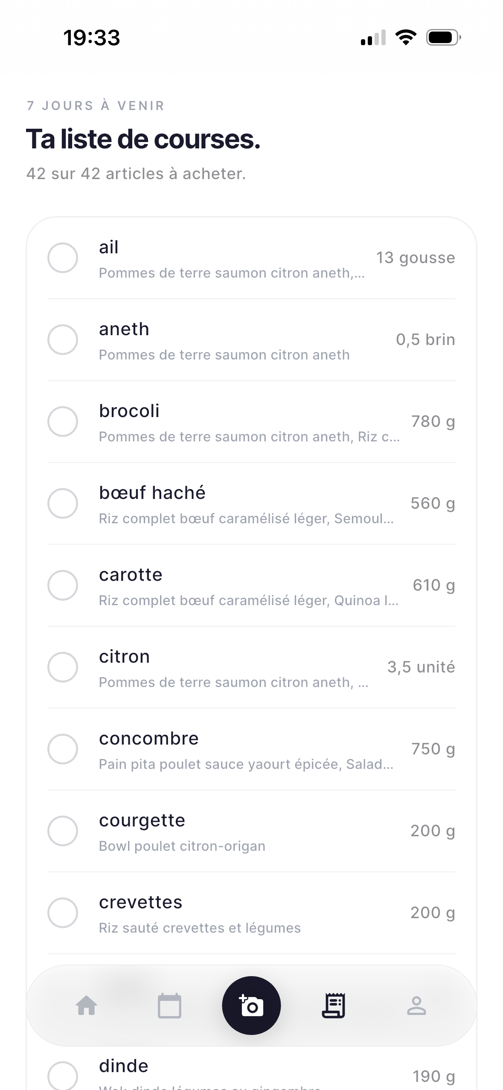Mark carotte as bought

pyautogui.click(x=63, y=585)
